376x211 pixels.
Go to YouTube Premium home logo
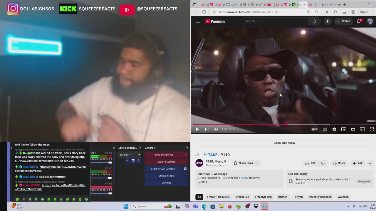[215, 21]
